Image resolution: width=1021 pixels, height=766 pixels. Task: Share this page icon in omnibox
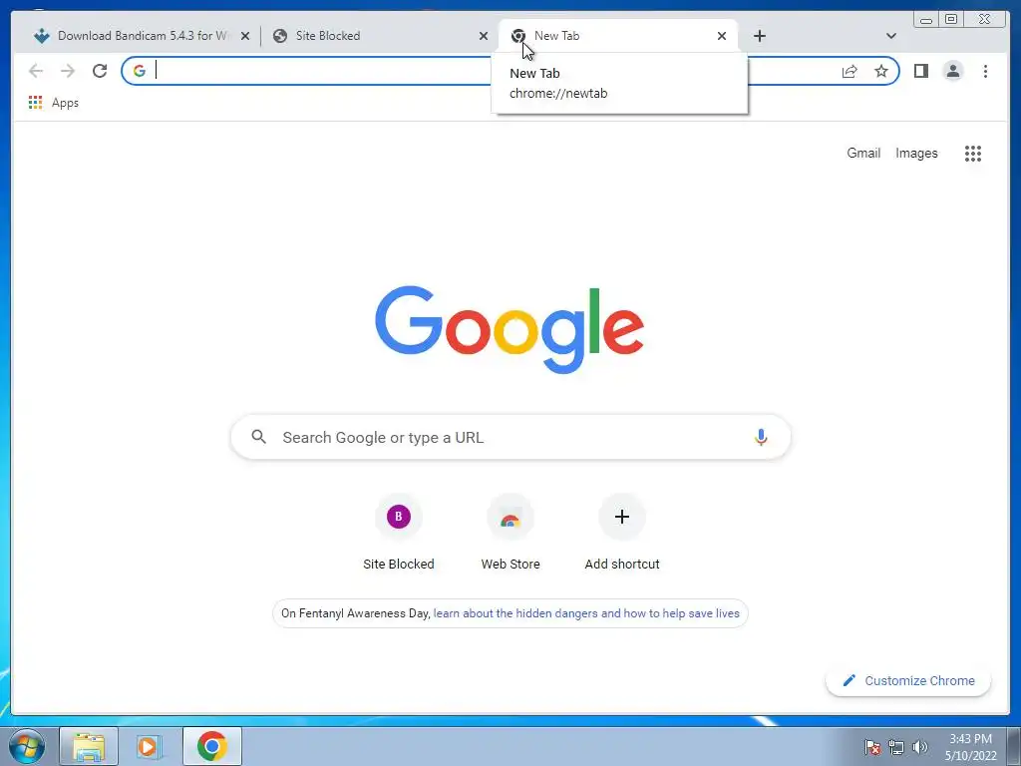[x=850, y=71]
